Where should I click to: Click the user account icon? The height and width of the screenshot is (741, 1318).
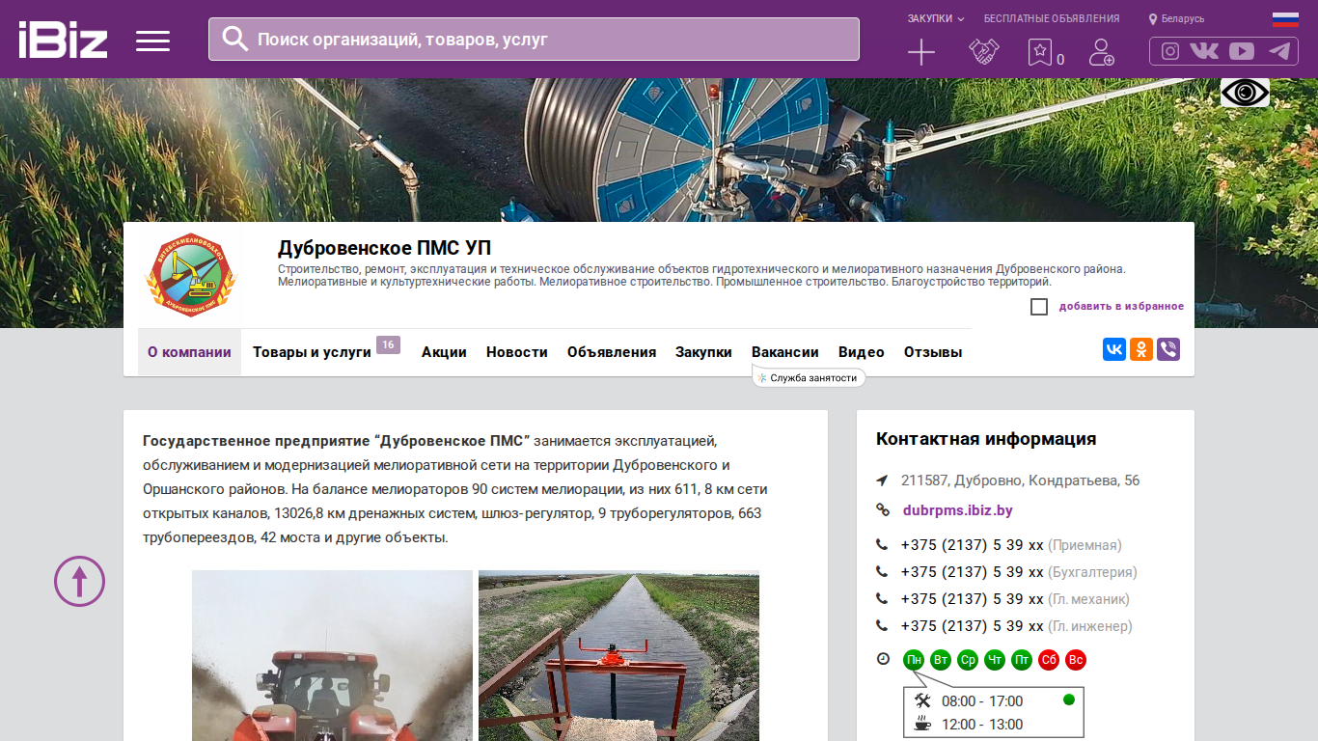[x=1101, y=52]
